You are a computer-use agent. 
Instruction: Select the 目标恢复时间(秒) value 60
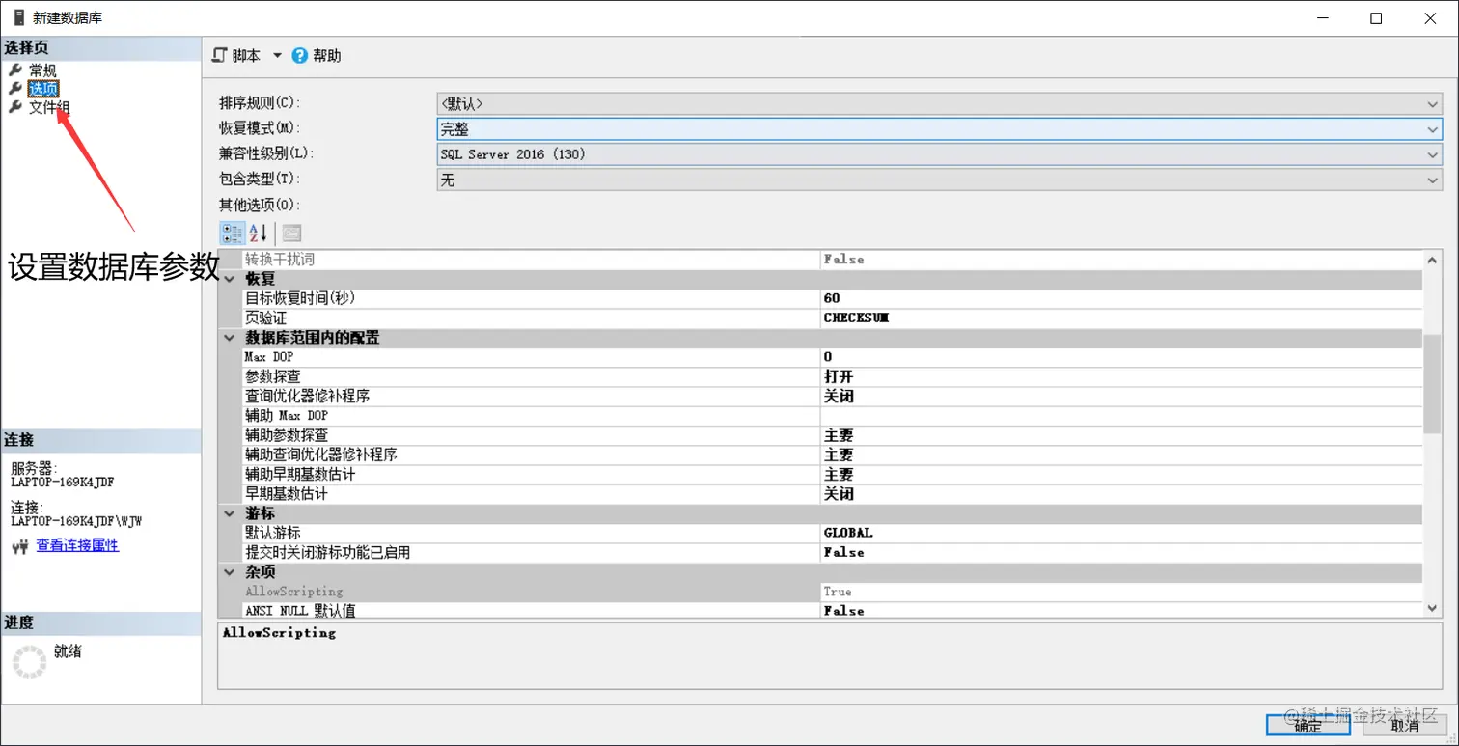[1120, 298]
